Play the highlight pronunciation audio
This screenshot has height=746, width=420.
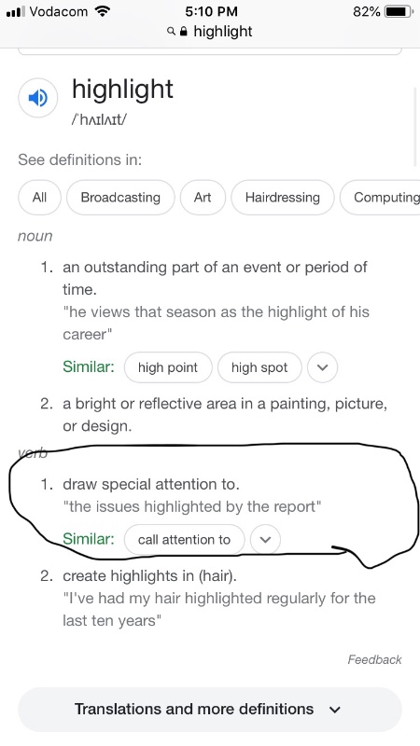coord(38,98)
